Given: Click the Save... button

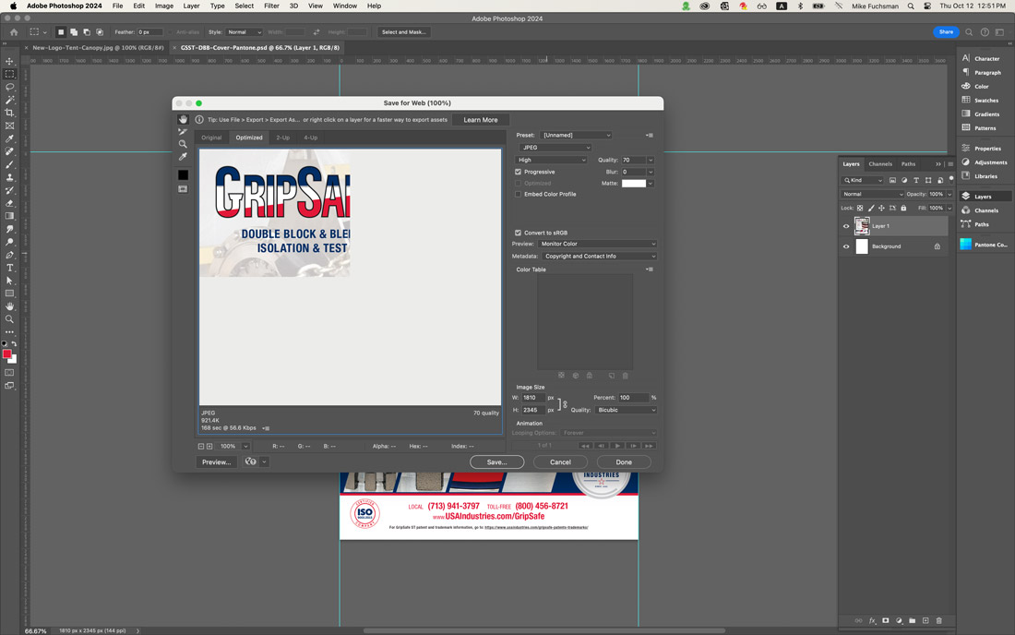Looking at the screenshot, I should [496, 461].
